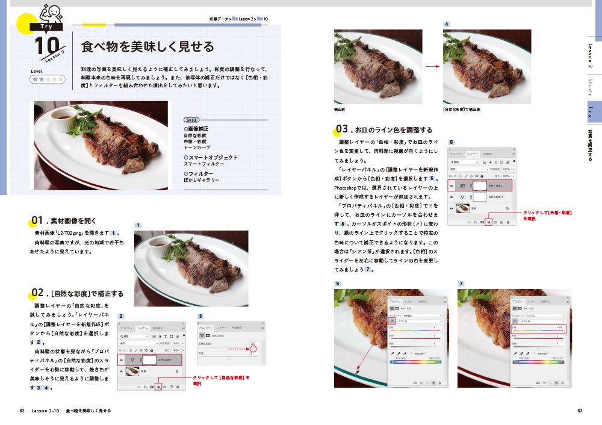The height and width of the screenshot is (425, 602).
Task: Open panel menu icon in figure 3 panel
Action: (262, 328)
